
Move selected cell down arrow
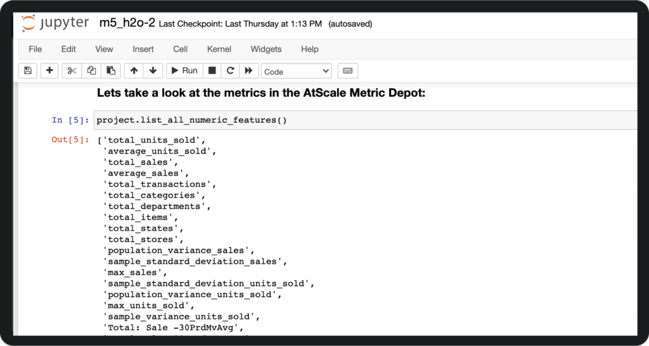tap(153, 71)
